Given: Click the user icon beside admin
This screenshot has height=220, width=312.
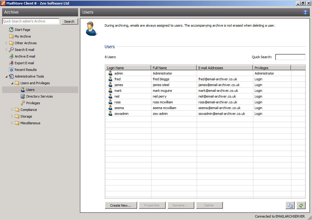Looking at the screenshot, I should point(110,73).
